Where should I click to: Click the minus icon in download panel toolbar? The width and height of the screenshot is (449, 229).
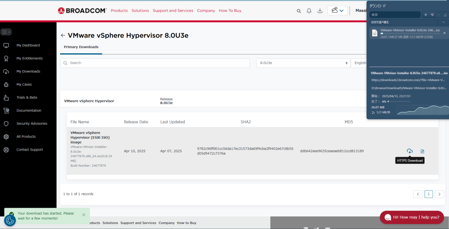[x=439, y=15]
